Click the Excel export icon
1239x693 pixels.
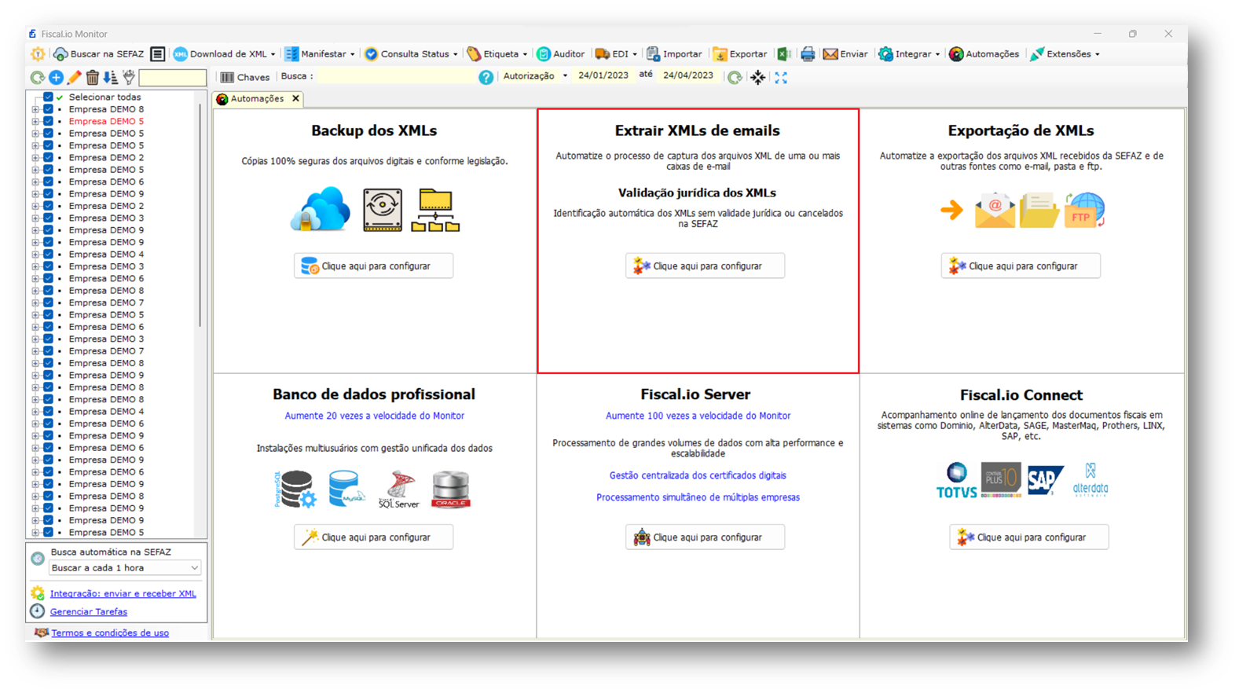(x=784, y=54)
